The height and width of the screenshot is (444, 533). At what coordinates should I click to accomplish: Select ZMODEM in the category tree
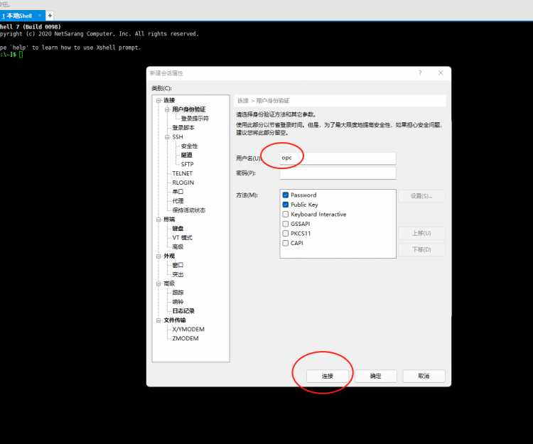pos(185,339)
